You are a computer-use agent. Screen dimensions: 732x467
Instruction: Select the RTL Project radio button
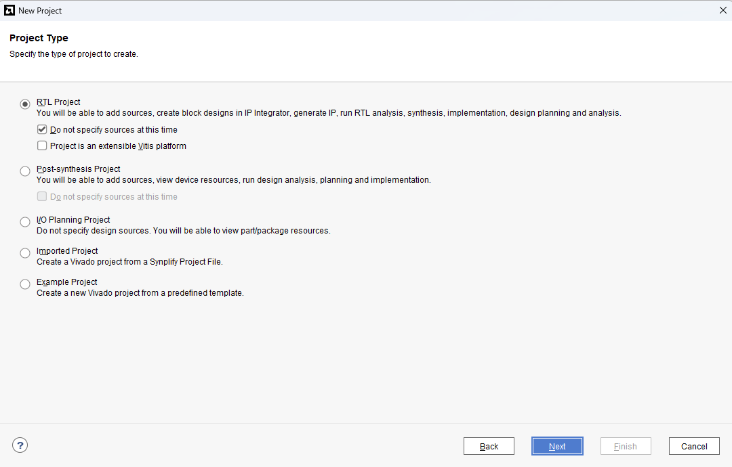click(25, 104)
